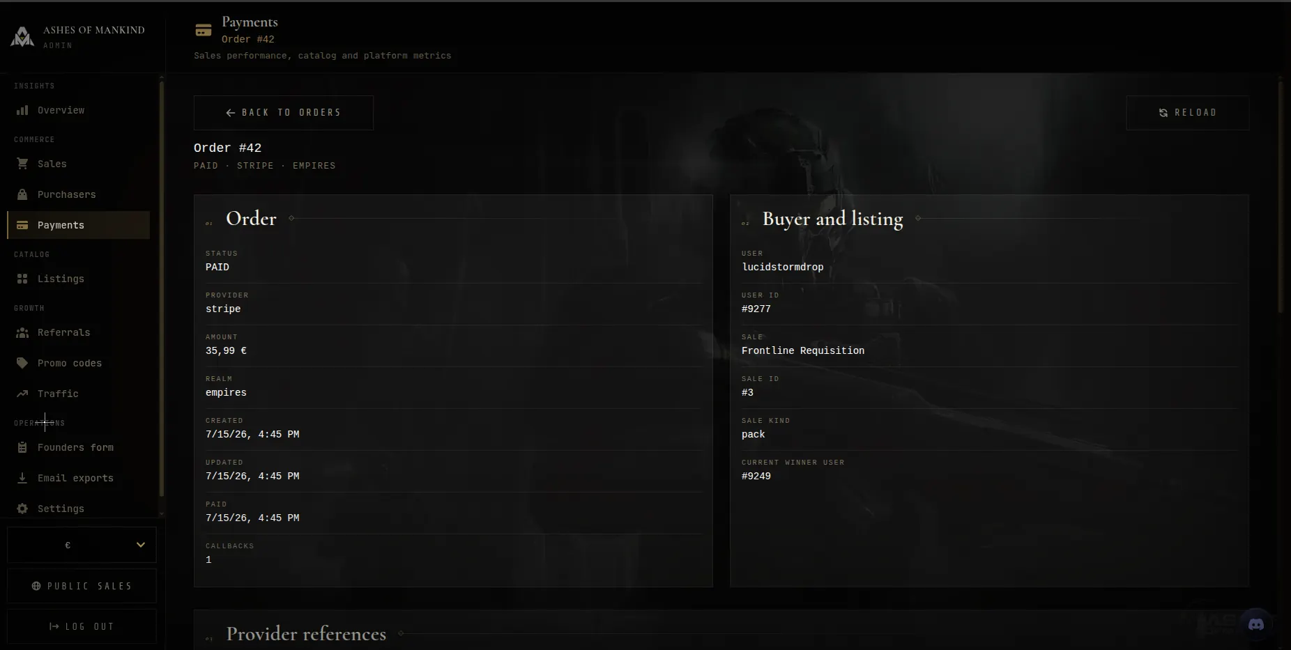Click the sale name Frontline Requisition
This screenshot has width=1291, height=650.
point(803,350)
